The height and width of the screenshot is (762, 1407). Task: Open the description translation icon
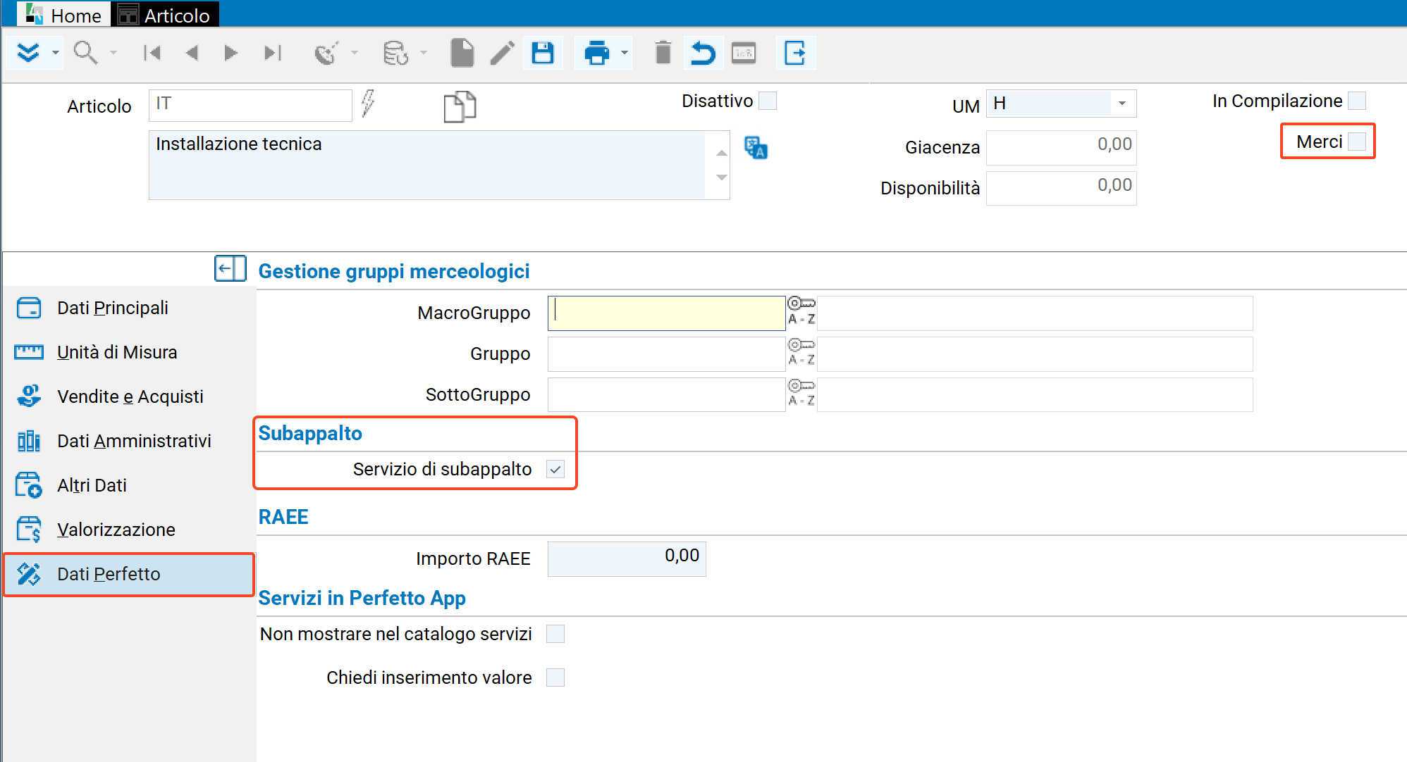click(756, 148)
